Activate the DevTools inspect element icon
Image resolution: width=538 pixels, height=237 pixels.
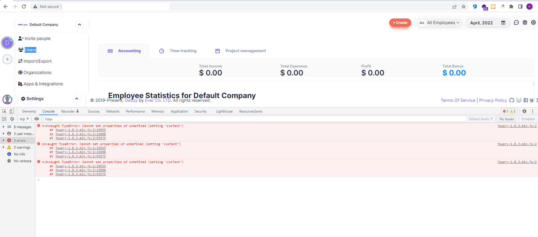(4, 111)
